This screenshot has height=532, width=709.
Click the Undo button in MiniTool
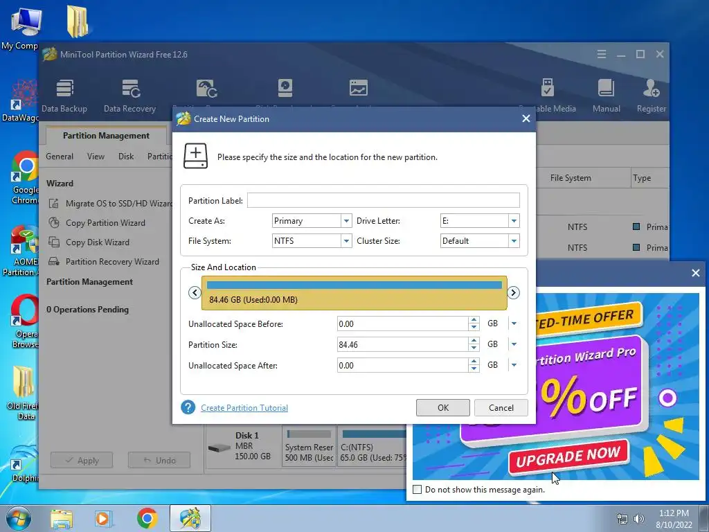pos(159,460)
